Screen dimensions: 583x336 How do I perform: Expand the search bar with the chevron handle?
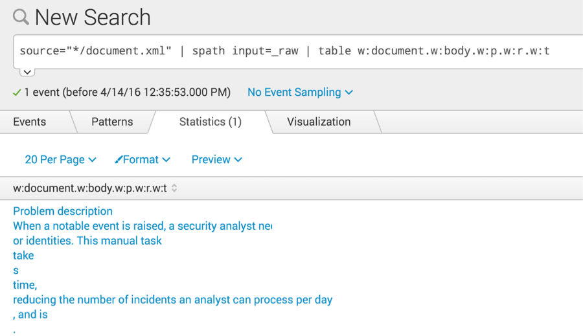coord(27,72)
